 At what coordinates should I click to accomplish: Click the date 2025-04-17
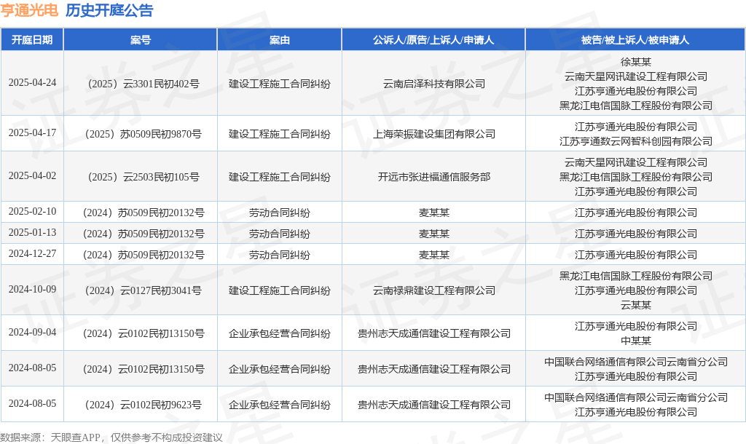(32, 133)
